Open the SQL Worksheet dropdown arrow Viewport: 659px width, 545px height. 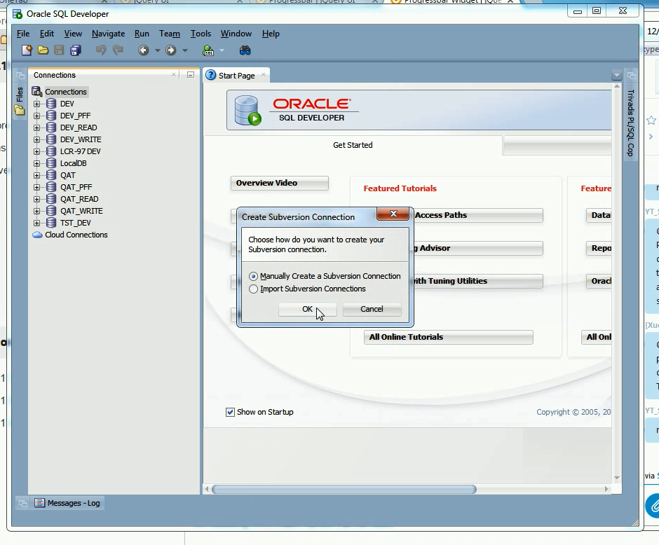tap(222, 50)
